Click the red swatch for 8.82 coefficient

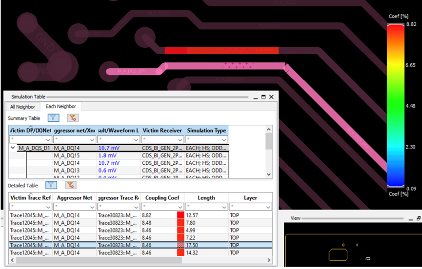pos(181,215)
